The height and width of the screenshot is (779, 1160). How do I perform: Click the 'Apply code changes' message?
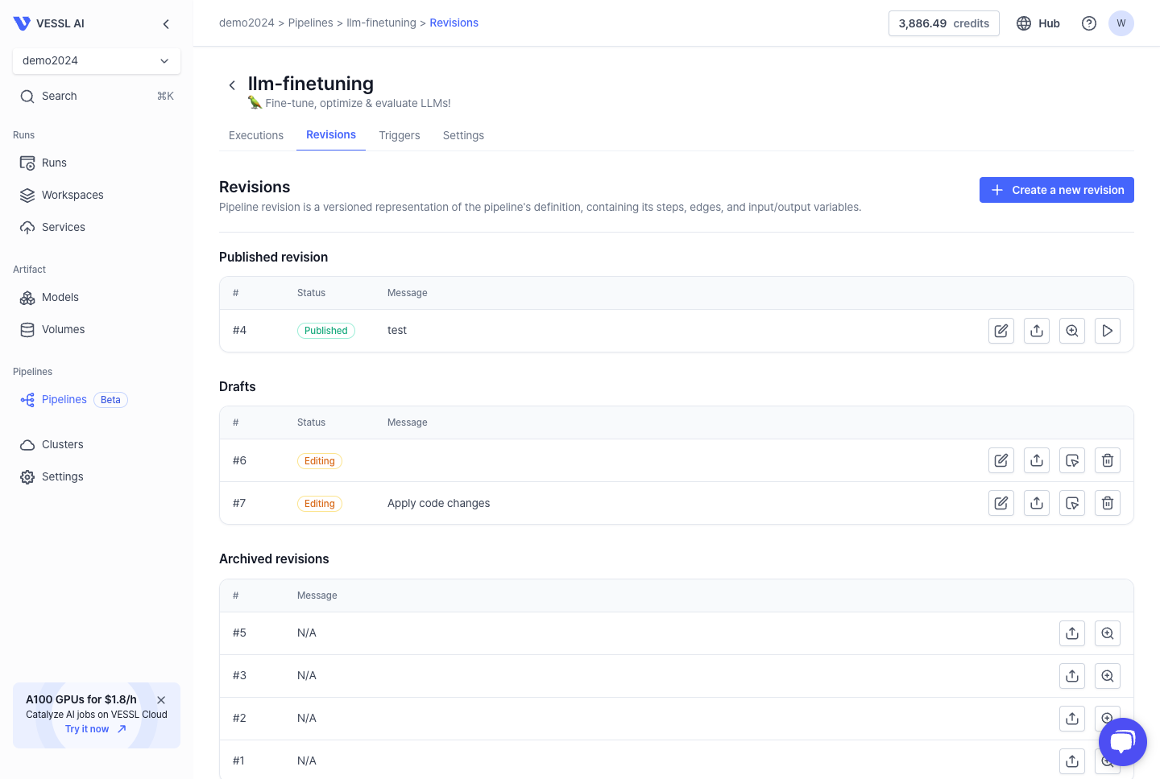tap(439, 503)
